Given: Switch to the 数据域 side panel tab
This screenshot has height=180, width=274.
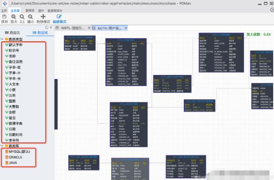Looking at the screenshot, I should point(40,33).
